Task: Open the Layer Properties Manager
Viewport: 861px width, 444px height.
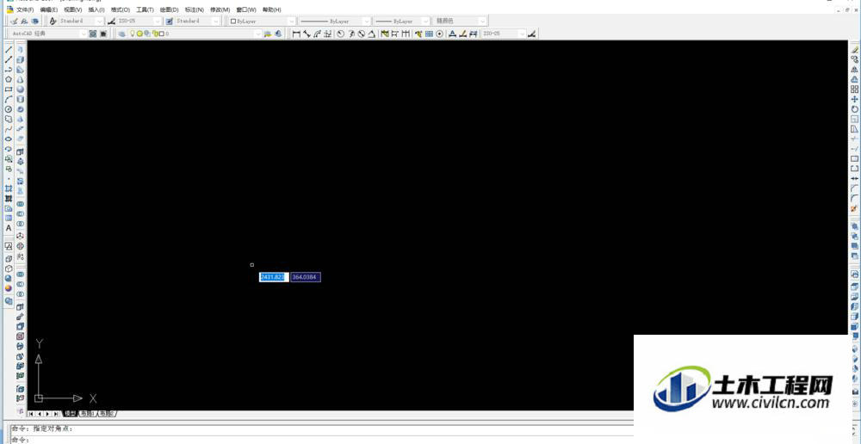Action: point(122,34)
